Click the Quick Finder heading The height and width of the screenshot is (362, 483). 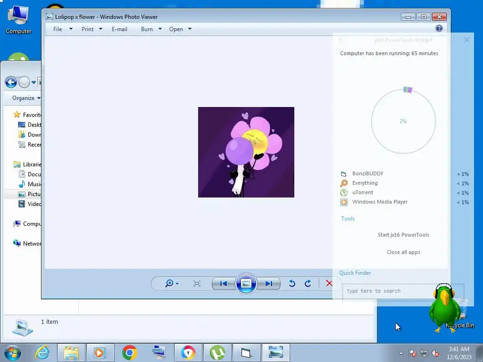pos(355,273)
